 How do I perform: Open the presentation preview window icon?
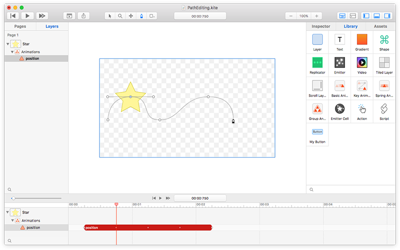point(69,16)
